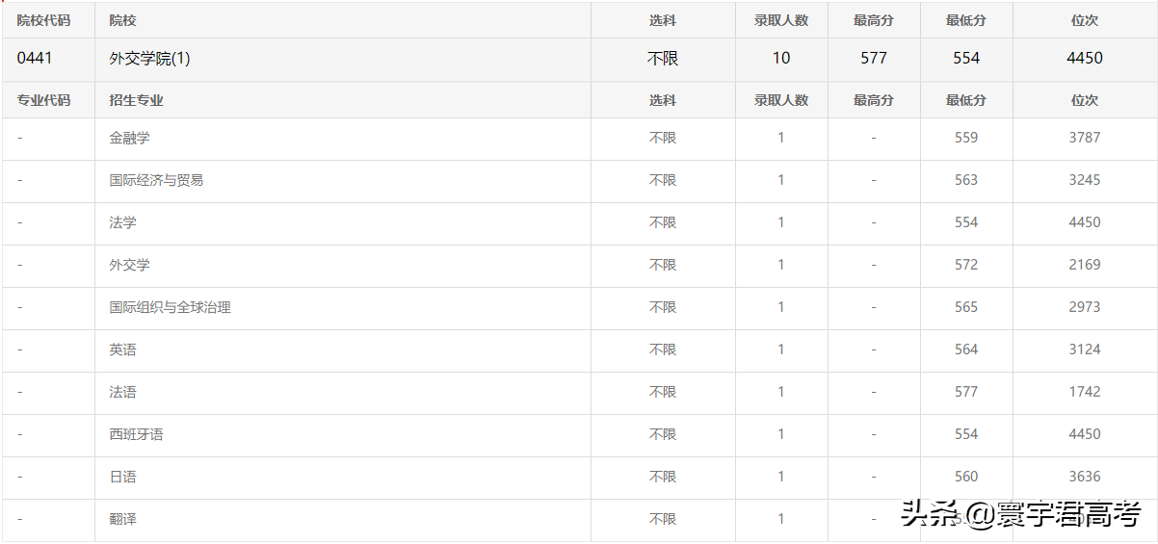1158x544 pixels.
Task: Click the 招生专业 column header
Action: pos(136,100)
